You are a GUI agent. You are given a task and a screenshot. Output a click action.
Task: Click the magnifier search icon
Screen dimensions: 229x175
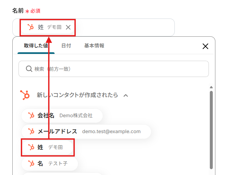(29, 69)
